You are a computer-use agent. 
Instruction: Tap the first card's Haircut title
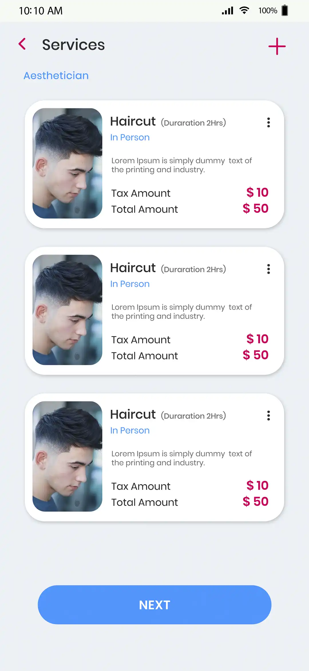coord(133,121)
